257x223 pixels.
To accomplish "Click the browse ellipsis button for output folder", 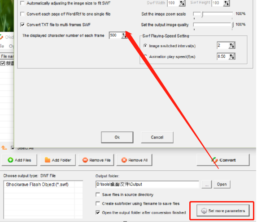I will 207,185.
